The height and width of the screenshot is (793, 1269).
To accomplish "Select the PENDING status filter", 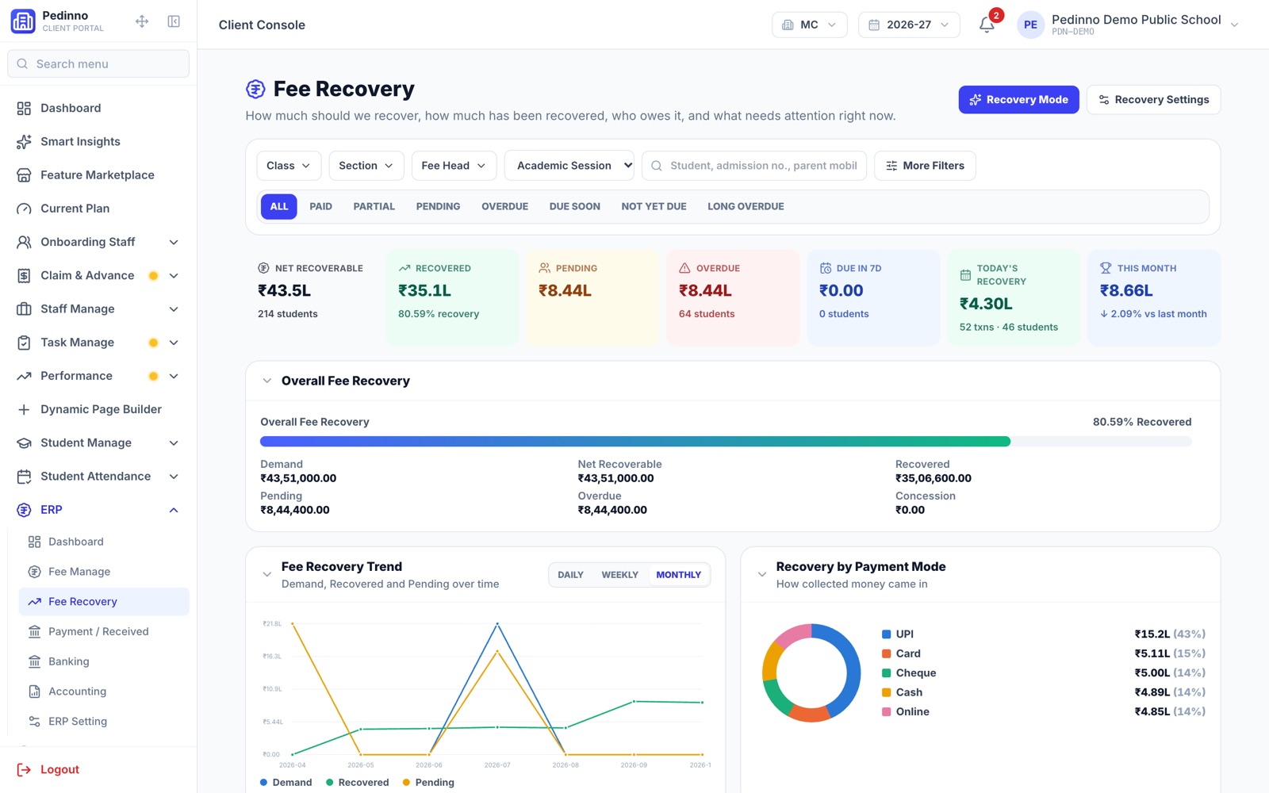I will click(x=438, y=206).
